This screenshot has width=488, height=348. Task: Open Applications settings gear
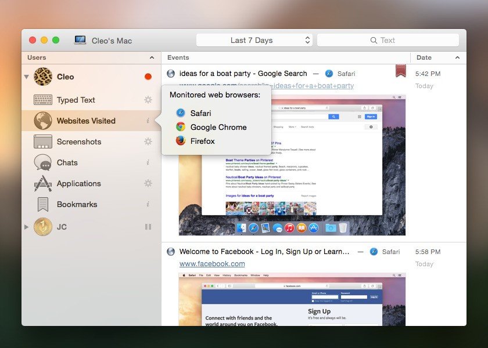click(x=148, y=183)
